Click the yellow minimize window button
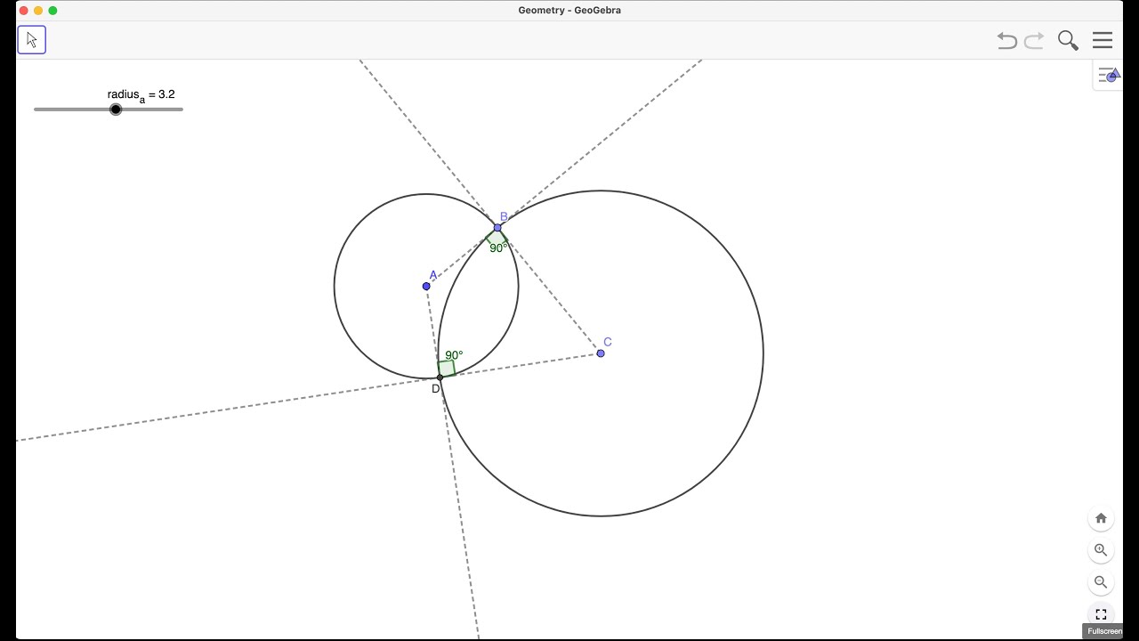This screenshot has width=1139, height=641. [38, 11]
